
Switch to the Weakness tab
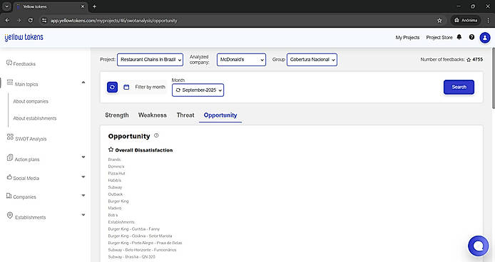pyautogui.click(x=153, y=115)
